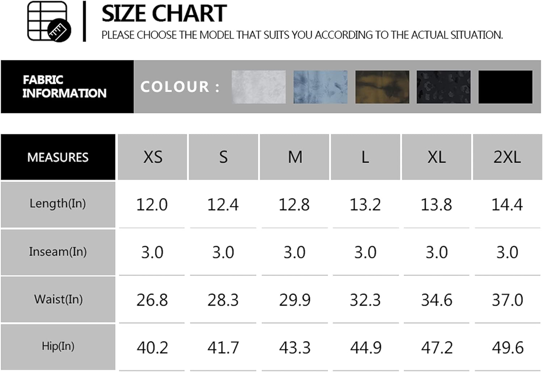The image size is (543, 372).
Task: Pick the dark leopard print swatch
Action: (x=444, y=87)
